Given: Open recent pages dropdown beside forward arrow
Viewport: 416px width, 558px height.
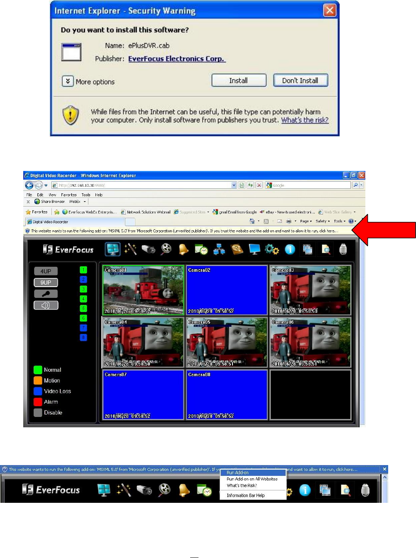Looking at the screenshot, I should pos(46,185).
